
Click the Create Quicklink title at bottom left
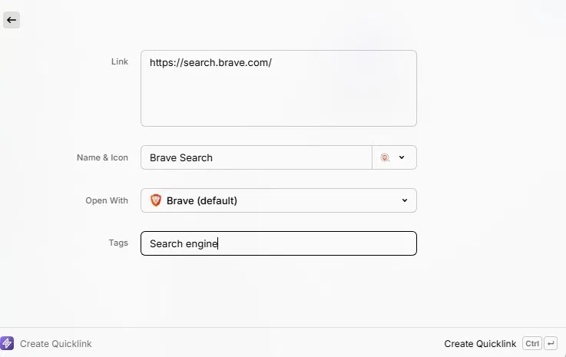(56, 344)
